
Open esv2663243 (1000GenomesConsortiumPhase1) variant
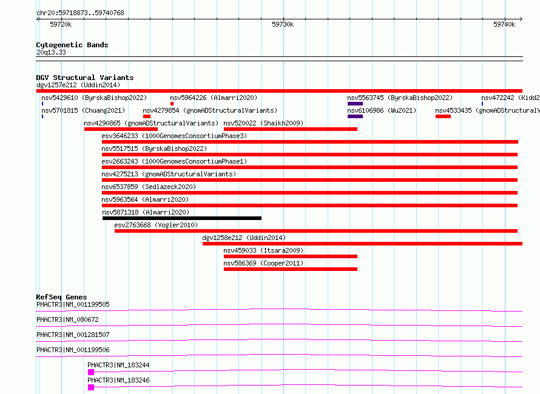174,161
